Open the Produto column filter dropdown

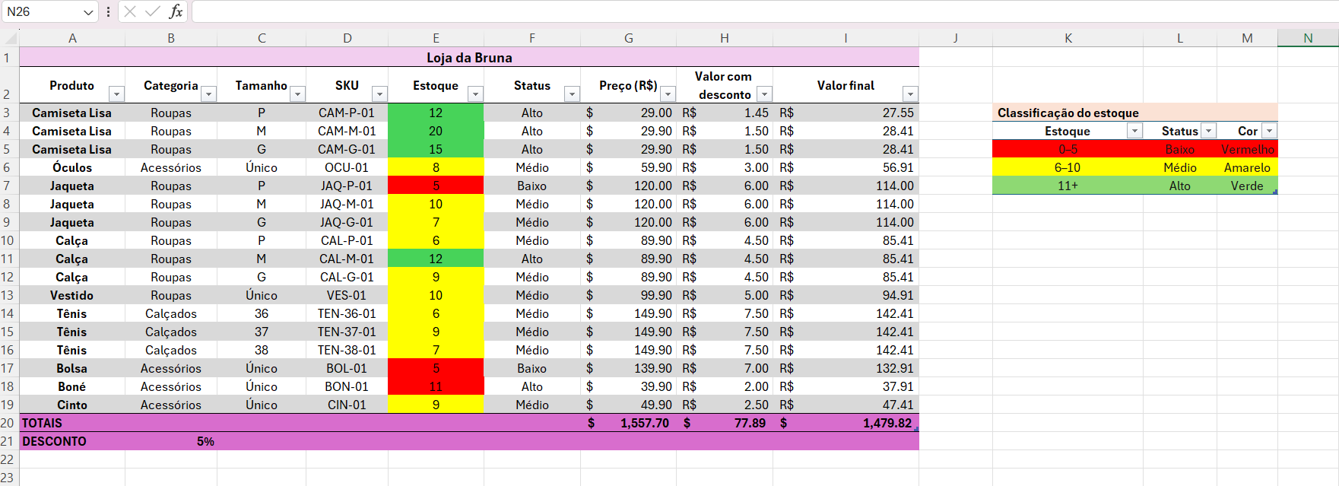pos(116,94)
